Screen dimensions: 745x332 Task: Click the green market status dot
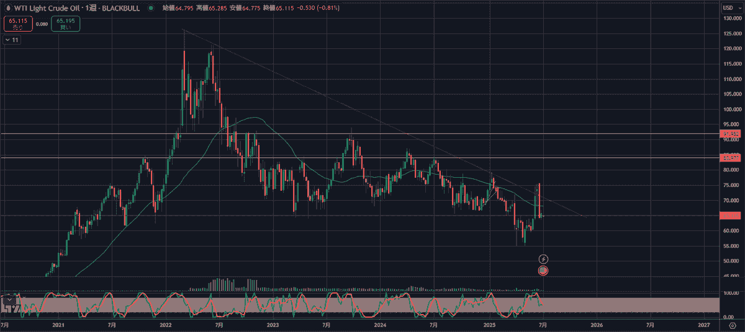point(151,8)
